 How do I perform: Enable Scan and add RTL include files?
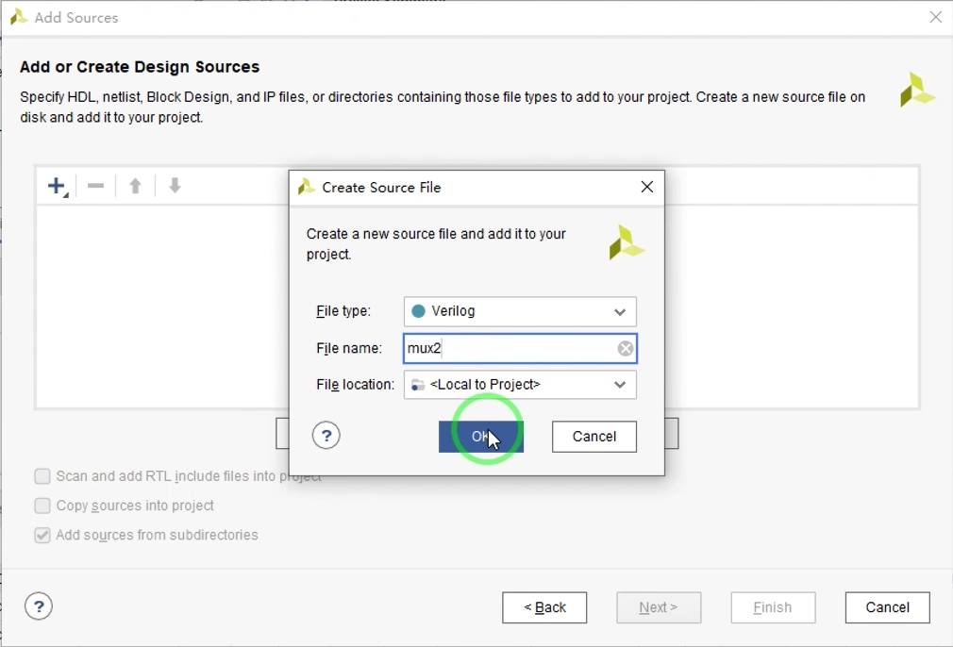(42, 476)
